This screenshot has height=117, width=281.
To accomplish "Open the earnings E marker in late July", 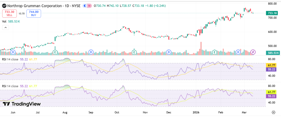I will pos(55,52).
